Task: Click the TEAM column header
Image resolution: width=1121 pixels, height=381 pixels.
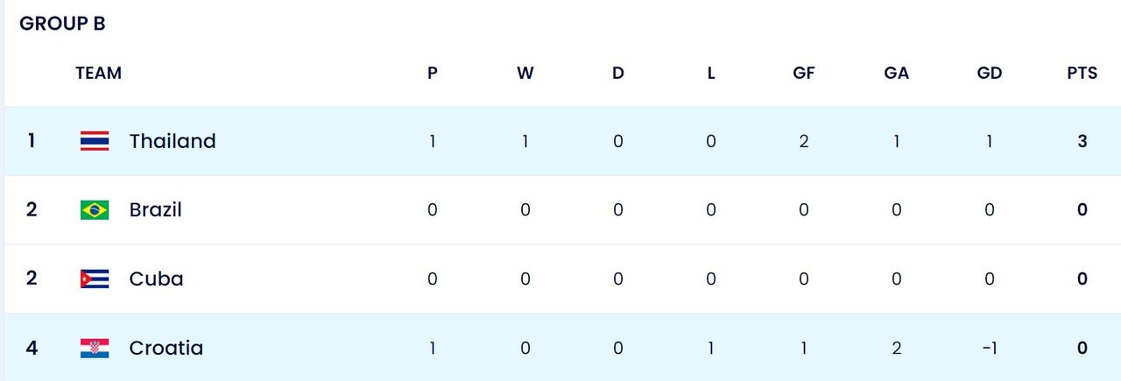Action: click(98, 74)
